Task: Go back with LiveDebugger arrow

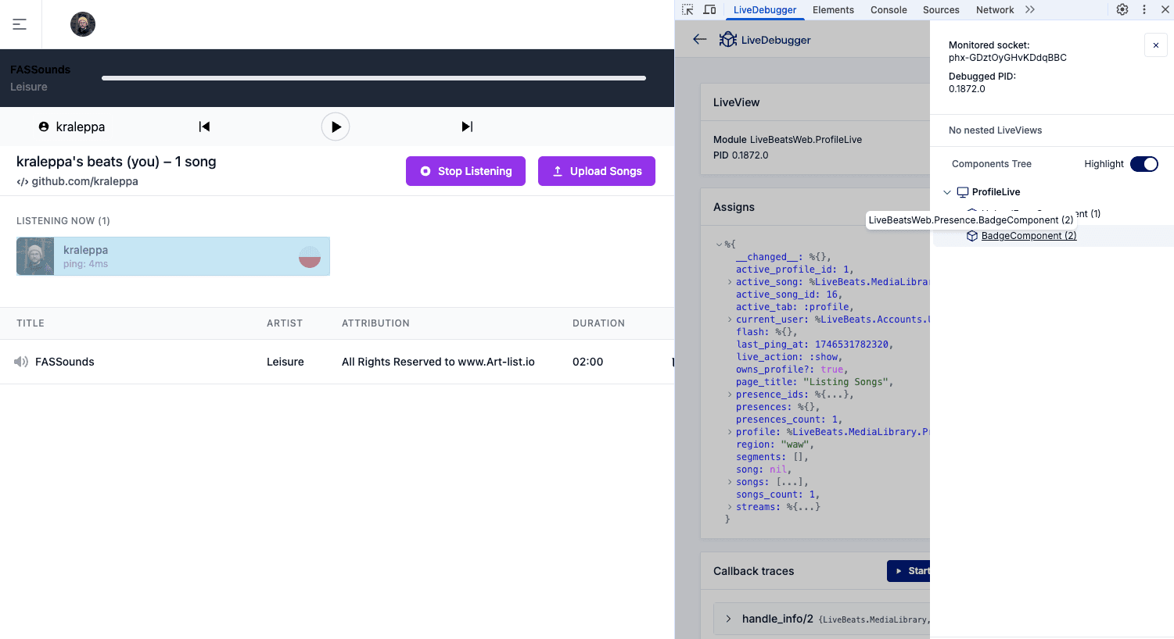Action: (x=699, y=39)
